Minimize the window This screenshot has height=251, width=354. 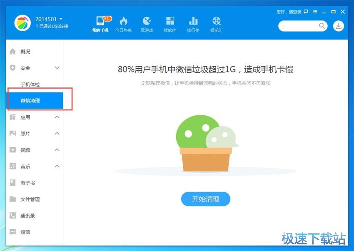pos(324,12)
